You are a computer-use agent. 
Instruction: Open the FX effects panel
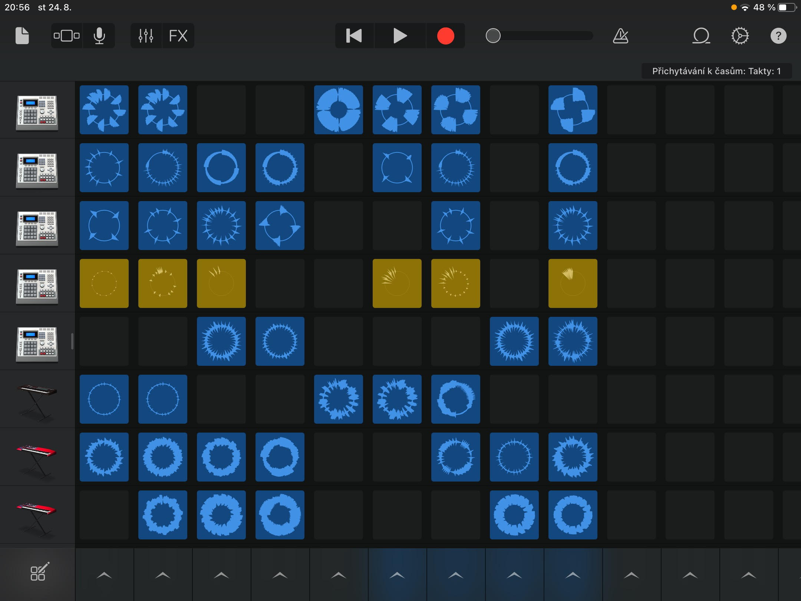click(x=178, y=36)
